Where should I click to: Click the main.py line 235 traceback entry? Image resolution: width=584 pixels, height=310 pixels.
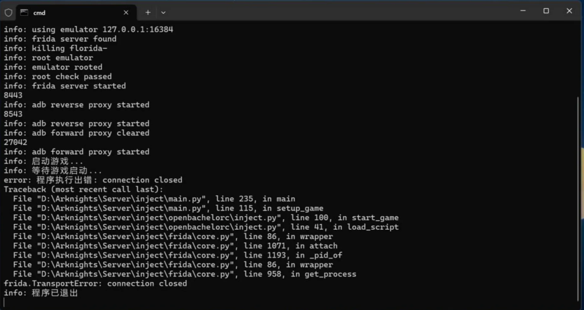pyautogui.click(x=154, y=199)
